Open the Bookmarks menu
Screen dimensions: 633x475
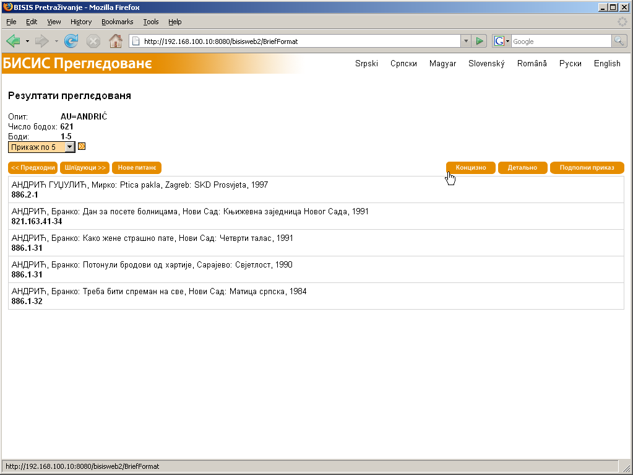(x=117, y=22)
